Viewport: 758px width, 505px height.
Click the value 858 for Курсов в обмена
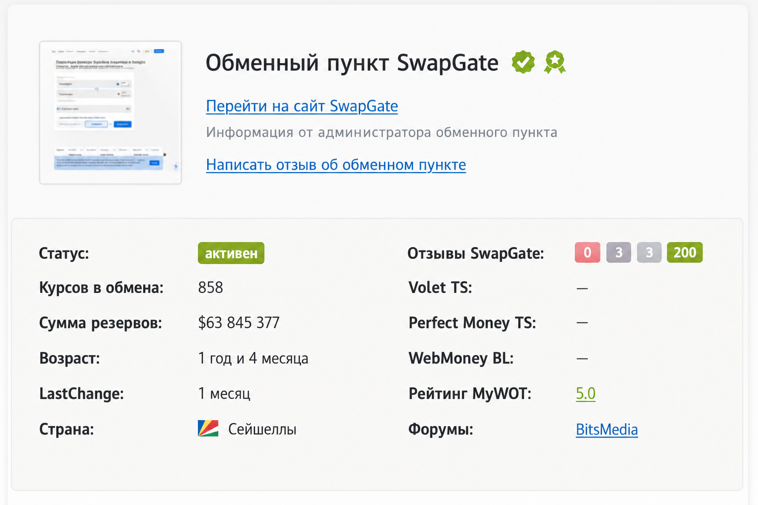pos(211,288)
